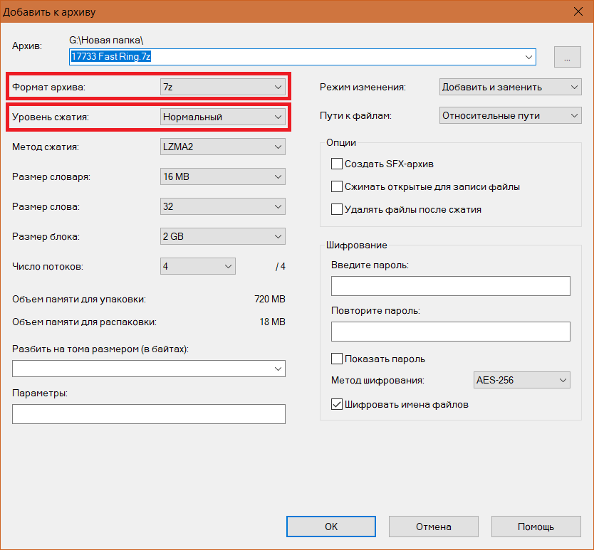Open the AES-256 Метод шифрования dropdown

521,380
